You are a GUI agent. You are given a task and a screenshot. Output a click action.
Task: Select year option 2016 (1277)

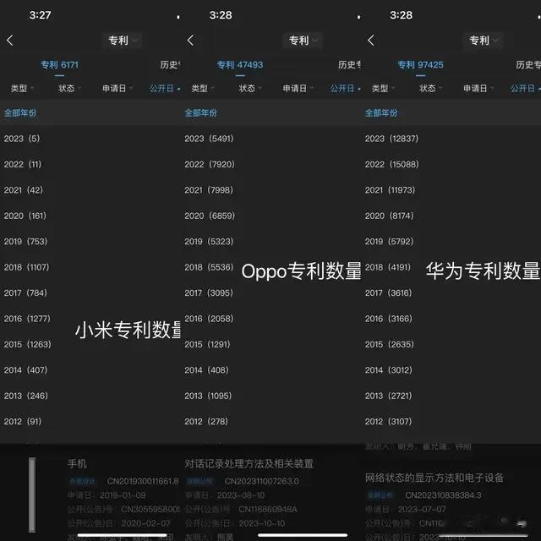click(x=27, y=319)
